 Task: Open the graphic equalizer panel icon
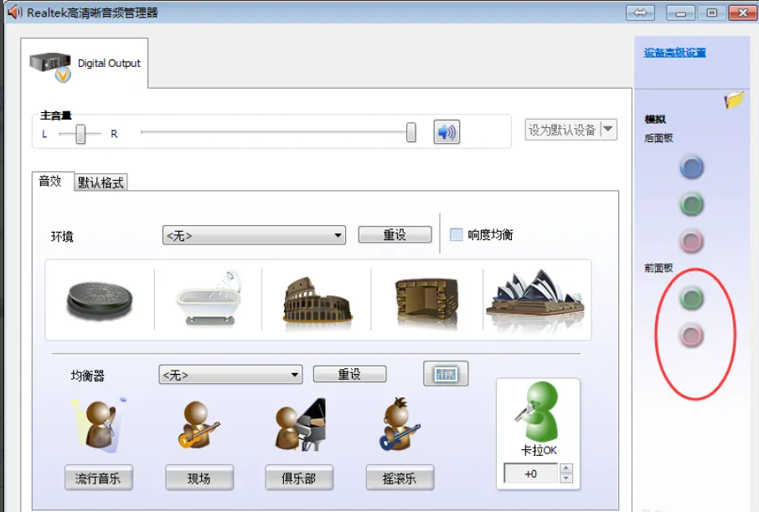click(x=446, y=373)
